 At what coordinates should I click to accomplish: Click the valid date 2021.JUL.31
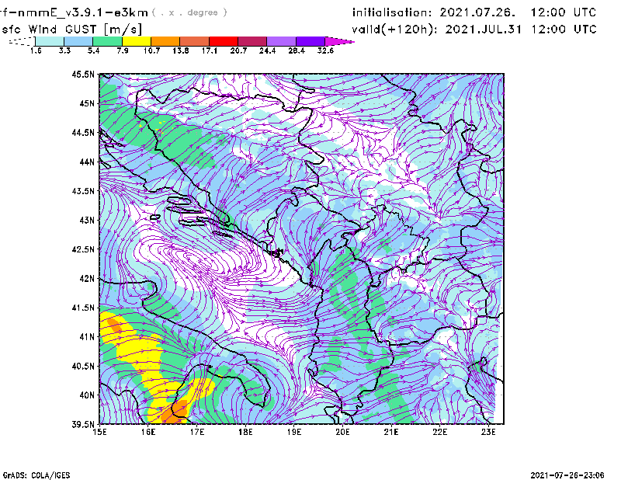click(484, 30)
